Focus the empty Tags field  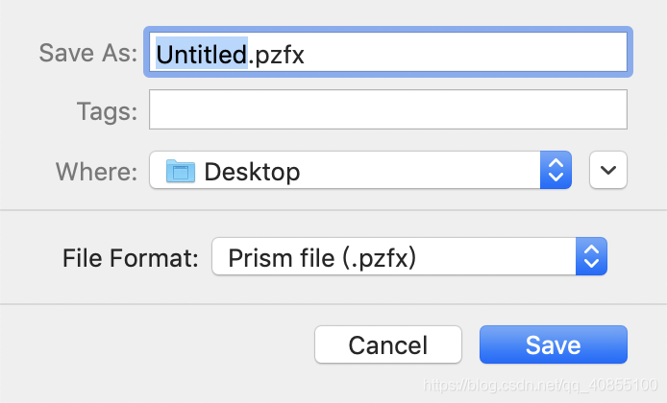pos(388,109)
